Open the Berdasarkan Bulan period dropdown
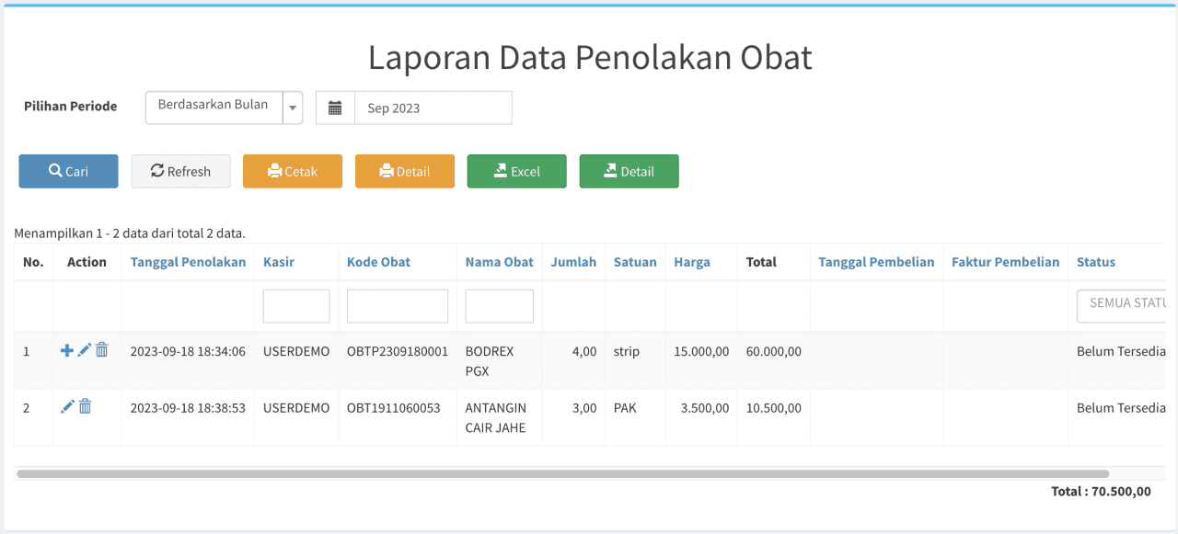 [x=225, y=108]
